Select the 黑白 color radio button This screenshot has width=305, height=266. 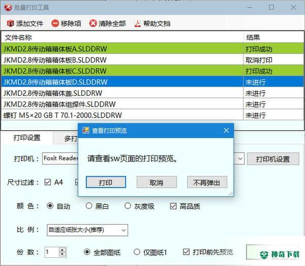(x=88, y=206)
